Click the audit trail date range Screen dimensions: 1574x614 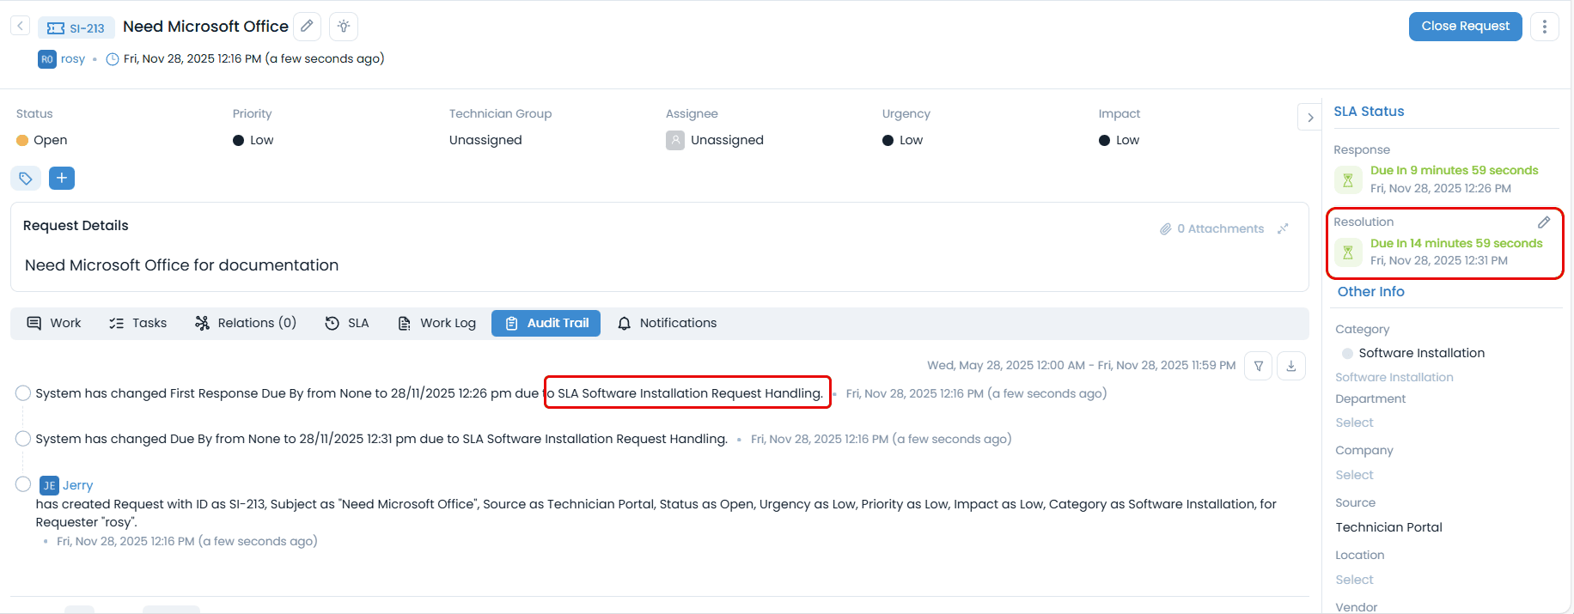(1081, 365)
